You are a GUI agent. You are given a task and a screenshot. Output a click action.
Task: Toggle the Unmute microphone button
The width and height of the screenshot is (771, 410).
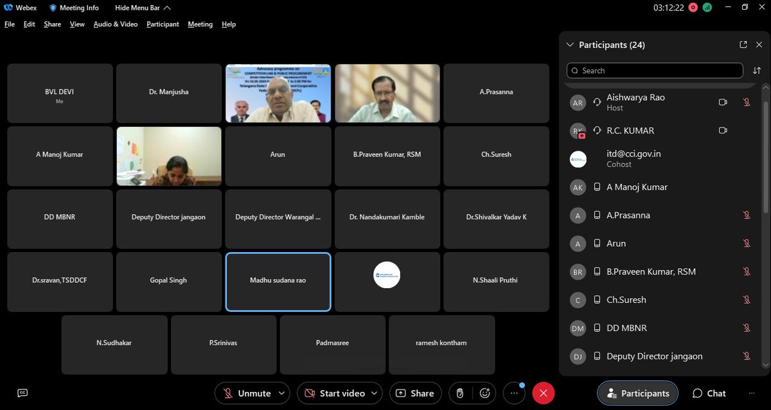pyautogui.click(x=247, y=393)
